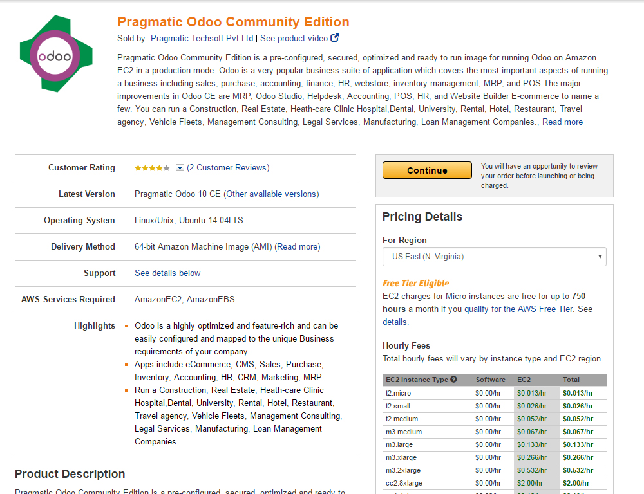This screenshot has width=644, height=494.
Task: Click Pragmatic Odoo 10 CE version text
Action: click(178, 194)
